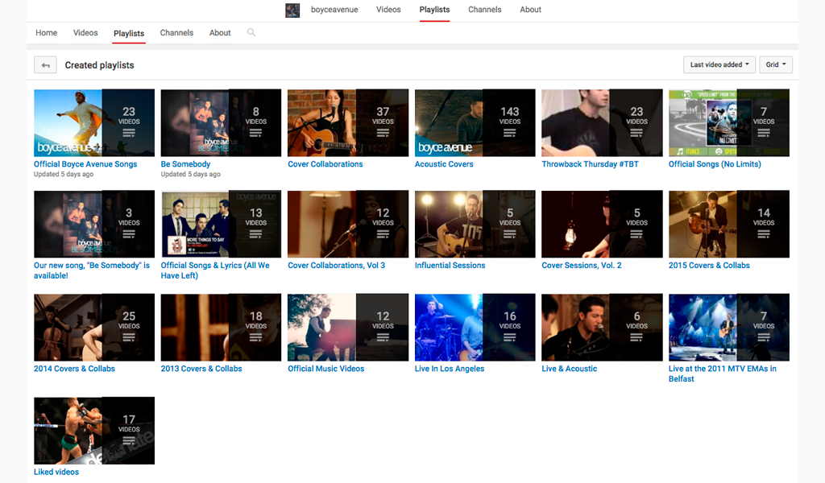Screen dimensions: 825x483
Task: Click 2015 Covers & Collabs thumbnail
Action: point(728,224)
